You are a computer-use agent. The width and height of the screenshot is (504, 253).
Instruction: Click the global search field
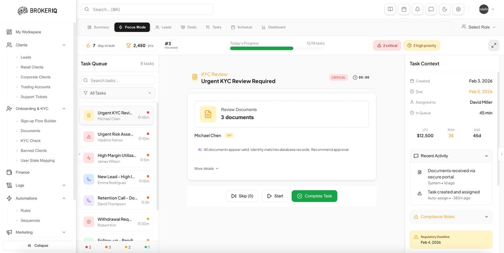point(147,9)
